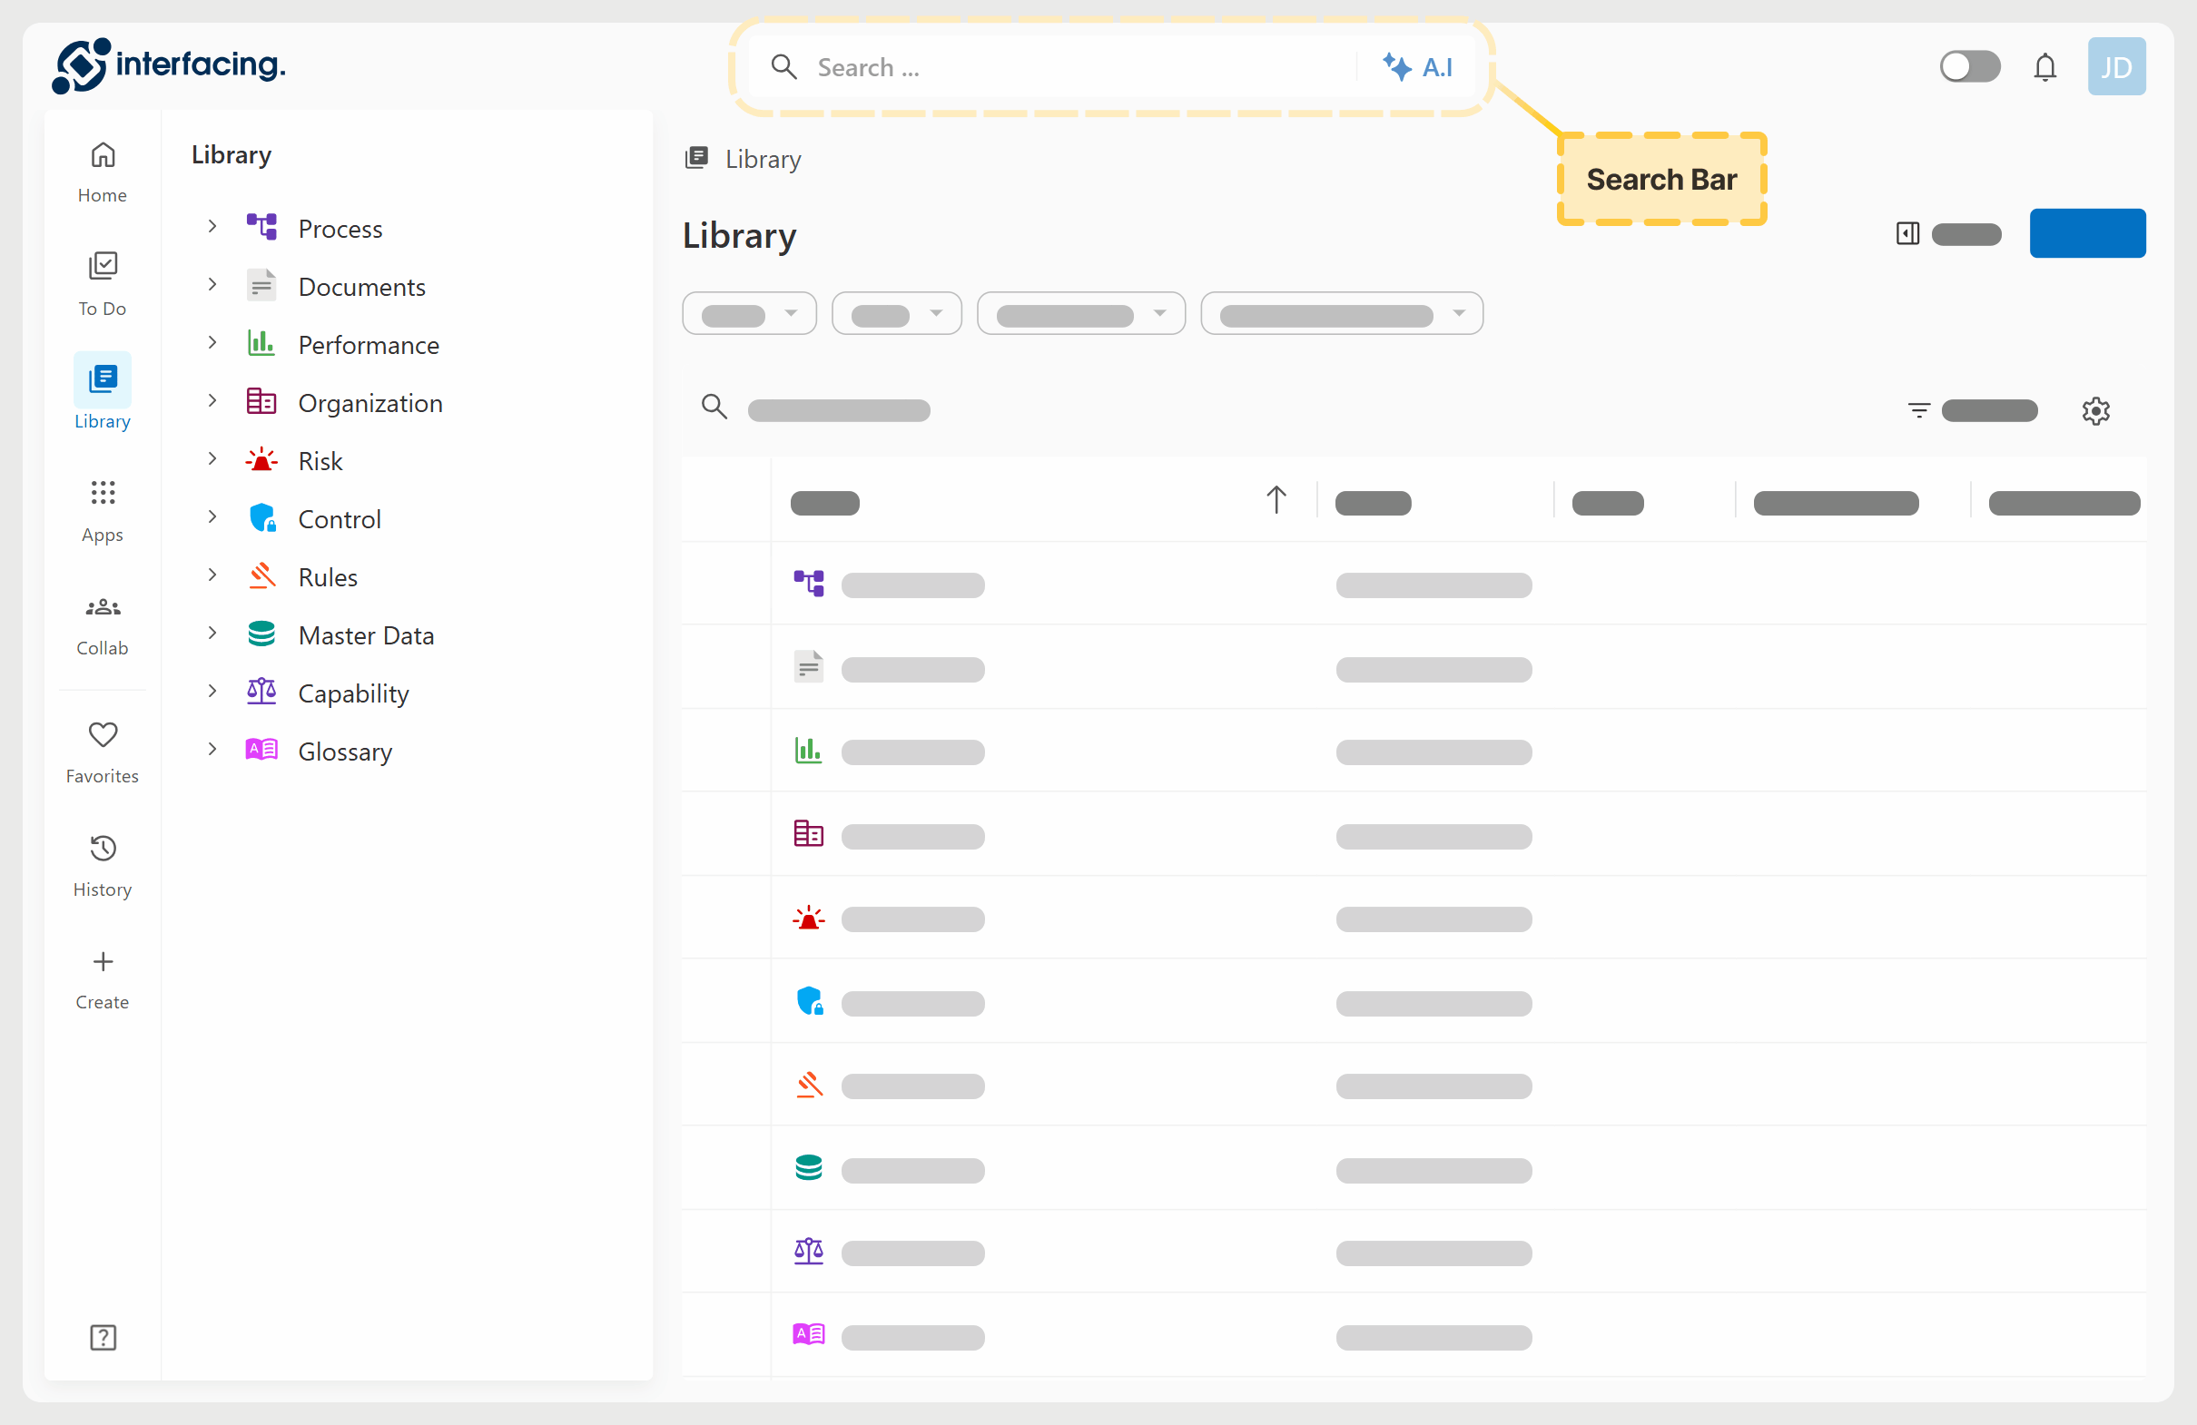2197x1425 pixels.
Task: Toggle the side panel collapse icon
Action: point(1907,233)
